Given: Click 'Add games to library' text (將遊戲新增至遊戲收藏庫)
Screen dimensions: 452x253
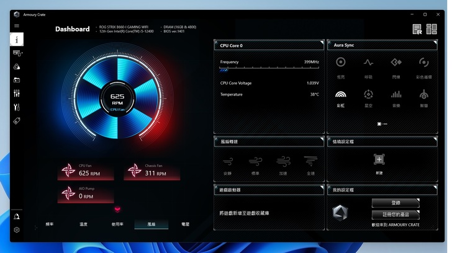Looking at the screenshot, I should pos(244,213).
